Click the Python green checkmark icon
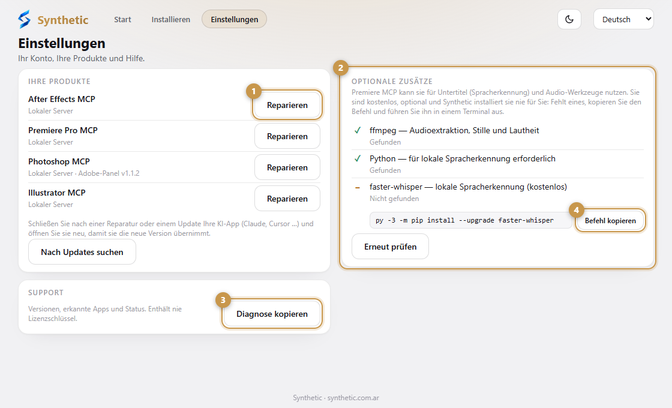Viewport: 672px width, 408px height. click(358, 158)
